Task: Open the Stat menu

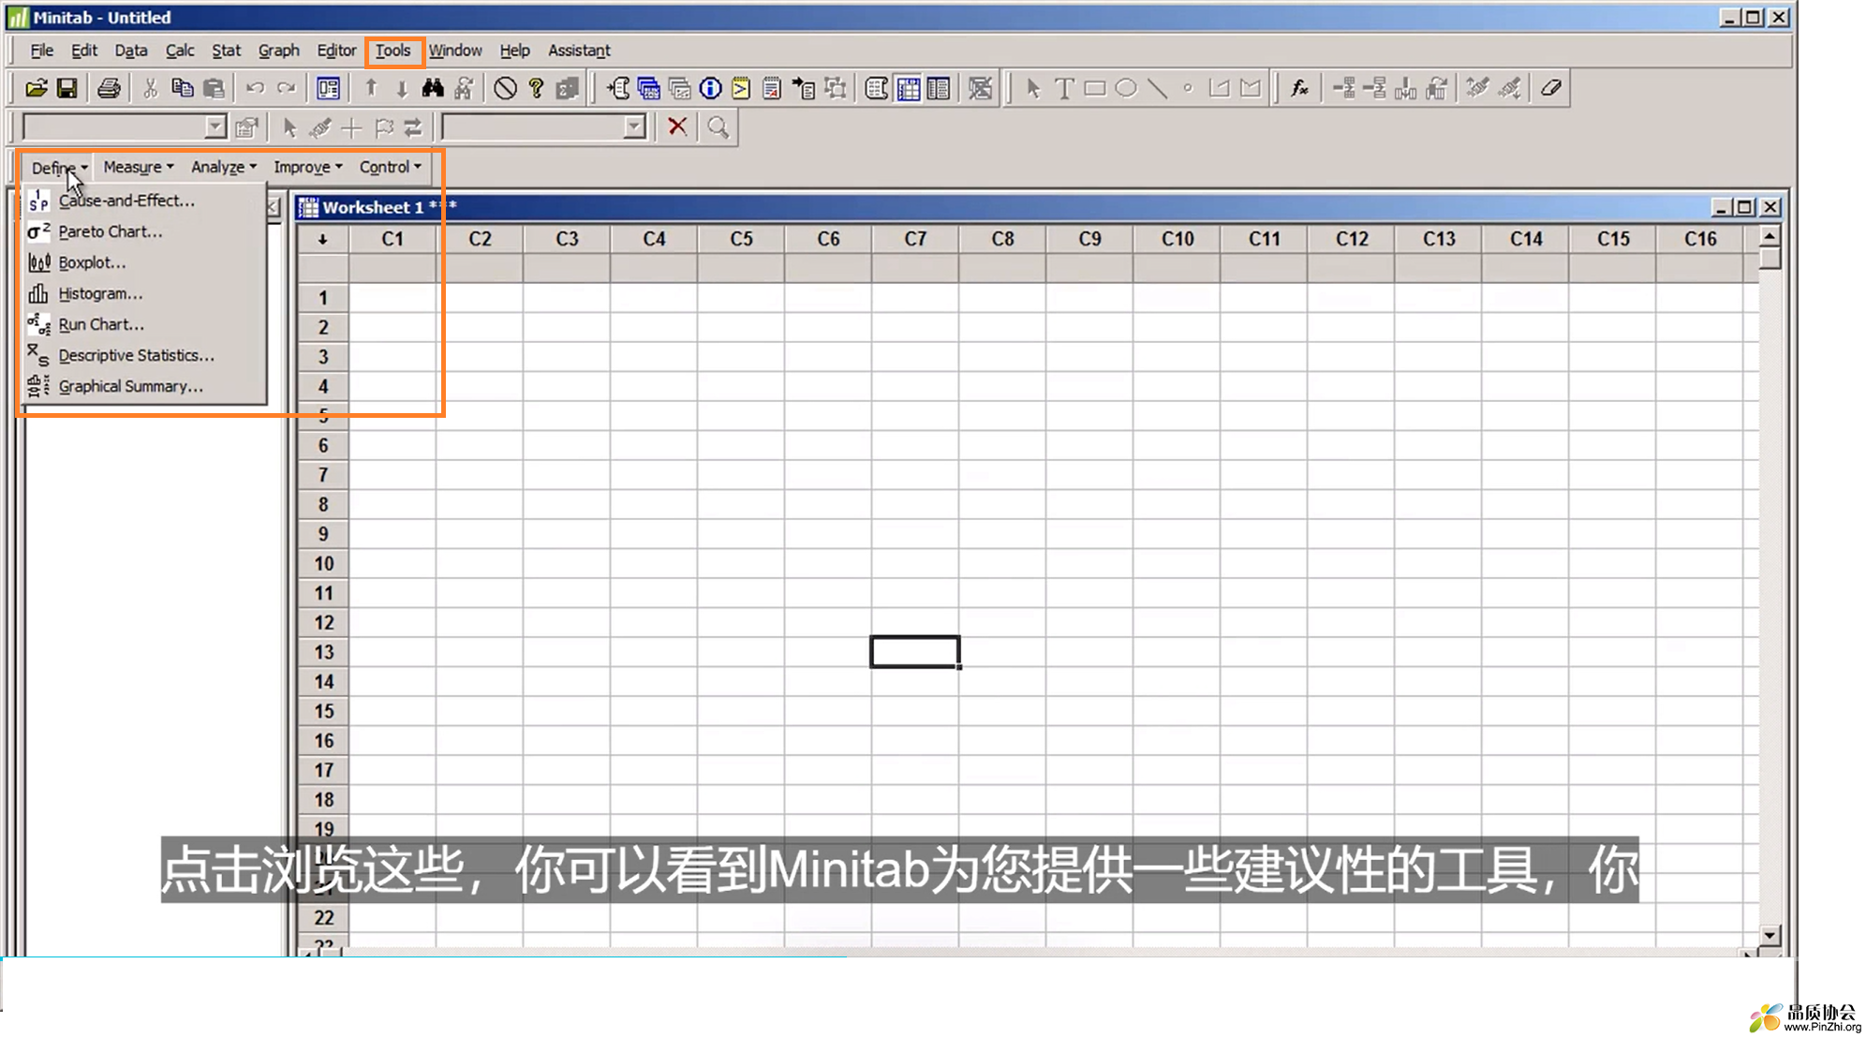Action: [226, 51]
